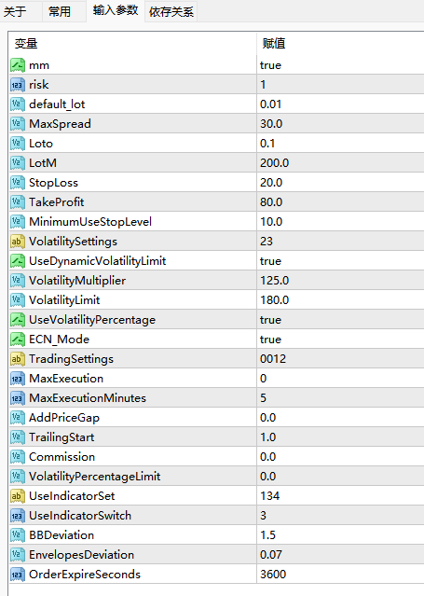Screen dimensions: 424x596
Task: Click the icon beside LotM
Action: [x=18, y=163]
